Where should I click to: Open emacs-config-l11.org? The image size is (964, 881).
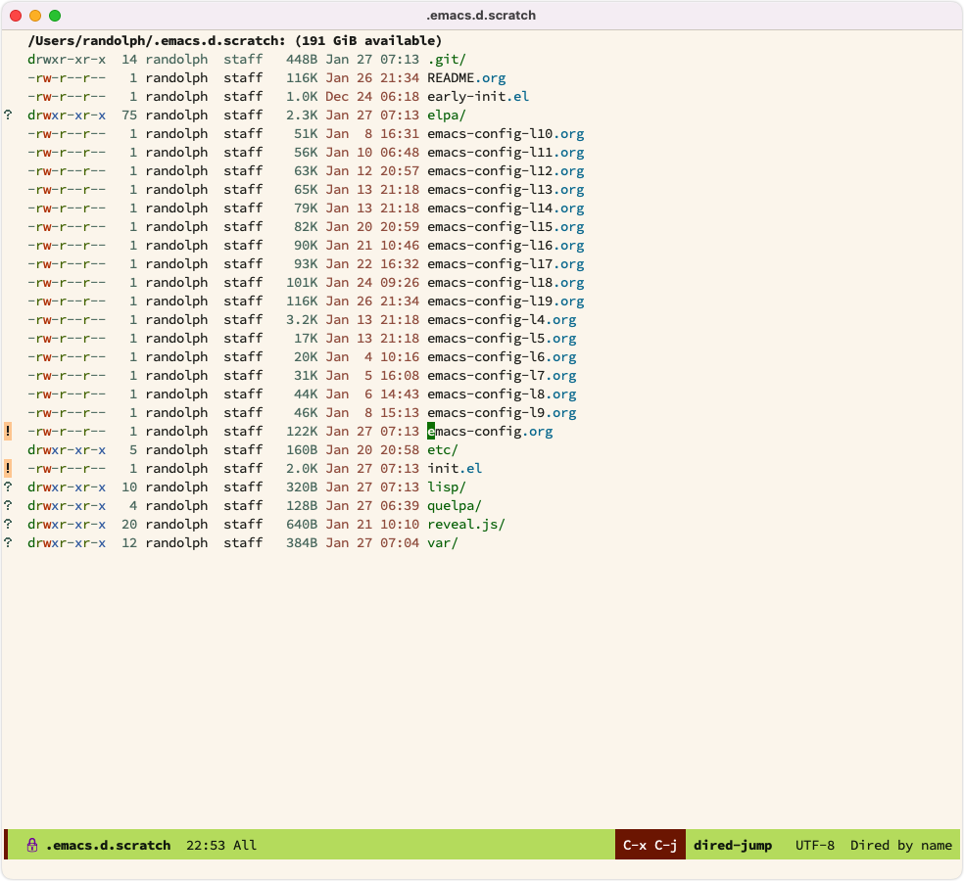coord(506,153)
